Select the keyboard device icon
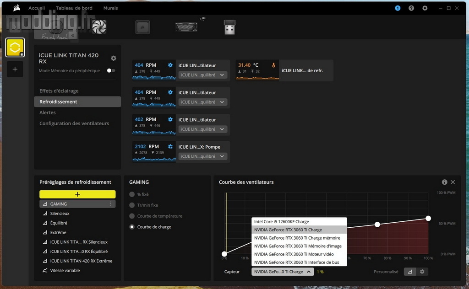Screen dimensions: 469x289 (x=186, y=27)
